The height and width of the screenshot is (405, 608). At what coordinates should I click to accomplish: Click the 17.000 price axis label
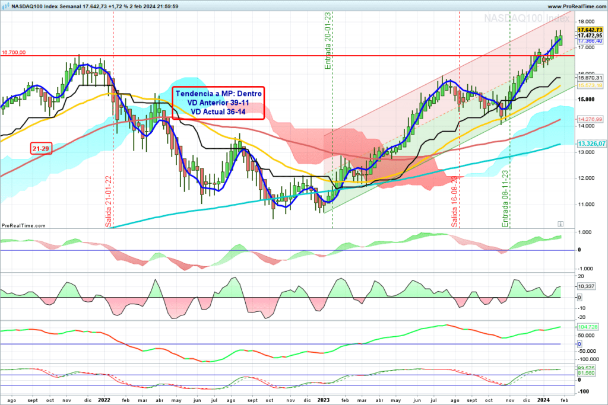coord(586,47)
